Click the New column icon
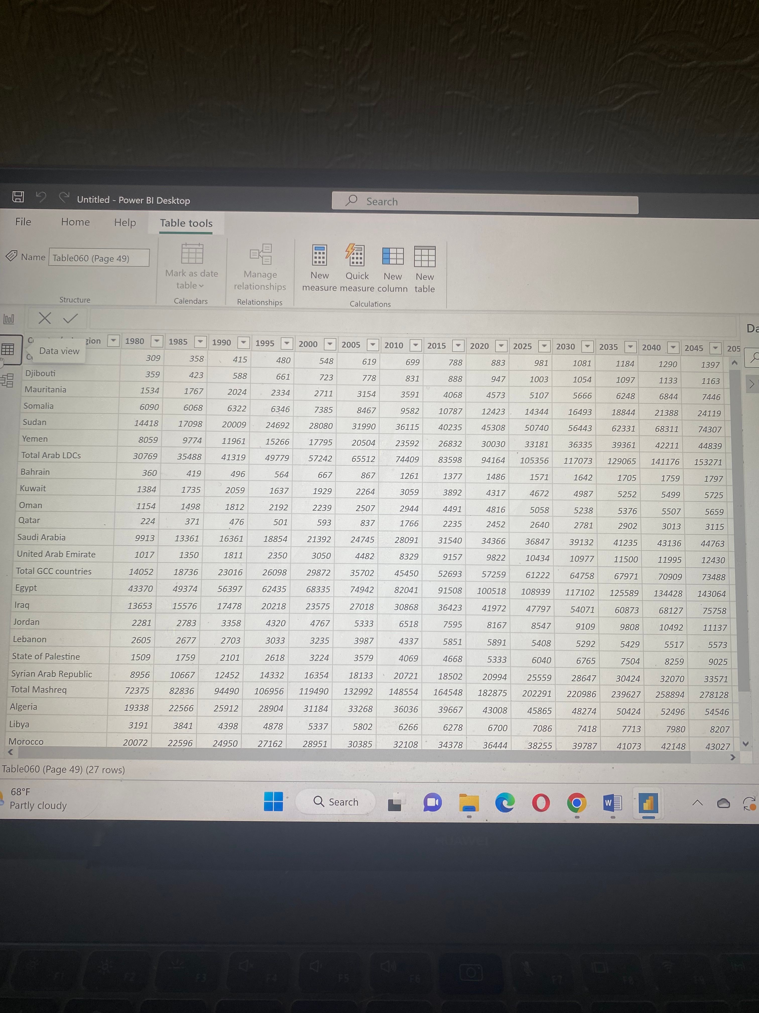 point(393,256)
